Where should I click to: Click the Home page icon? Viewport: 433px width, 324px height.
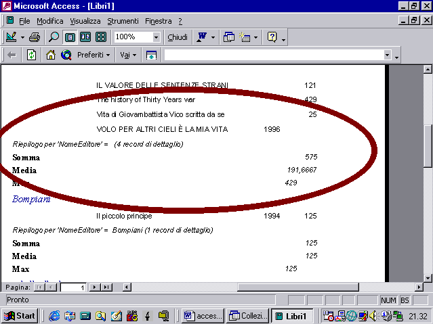coord(51,55)
